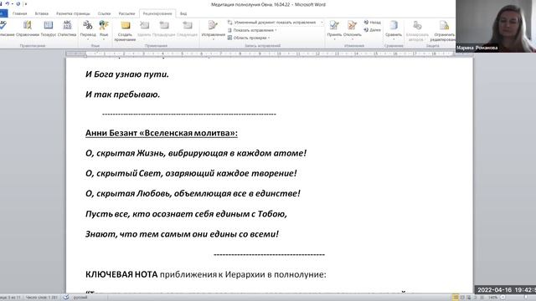The width and height of the screenshot is (536, 301).
Task: Open the Сравнить compare documents dropdown
Action: (394, 29)
